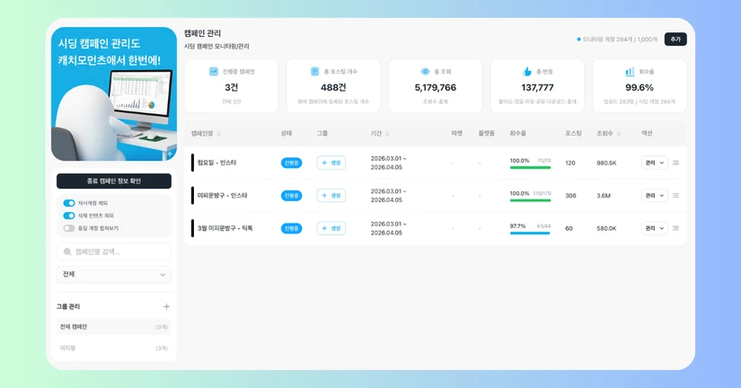Click the 종료 캠페인 정보 확인 button
The width and height of the screenshot is (741, 388).
click(x=114, y=181)
